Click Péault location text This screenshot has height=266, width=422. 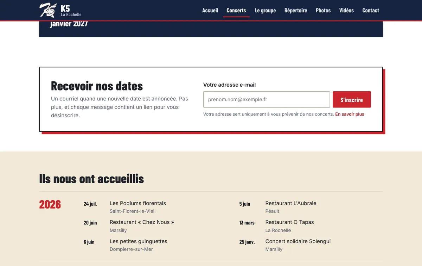point(272,211)
